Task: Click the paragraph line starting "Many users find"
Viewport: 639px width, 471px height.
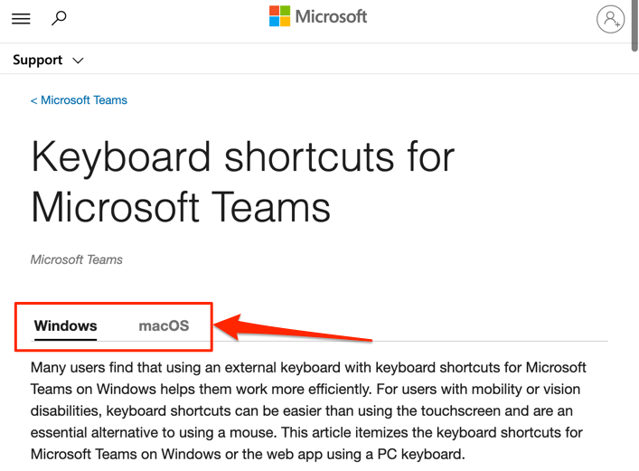Action: (x=308, y=368)
